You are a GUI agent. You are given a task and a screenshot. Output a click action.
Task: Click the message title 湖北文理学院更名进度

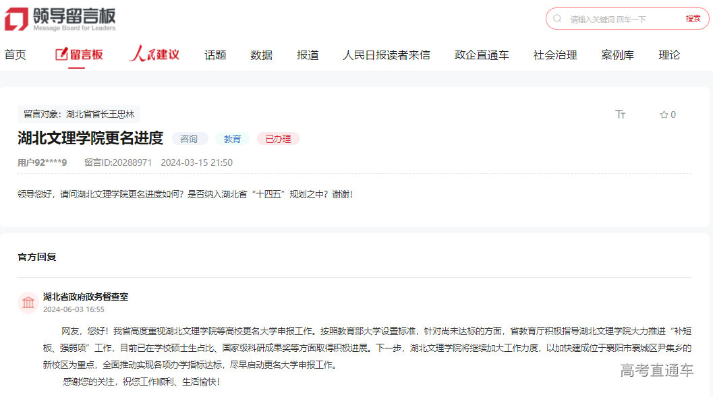click(x=90, y=138)
